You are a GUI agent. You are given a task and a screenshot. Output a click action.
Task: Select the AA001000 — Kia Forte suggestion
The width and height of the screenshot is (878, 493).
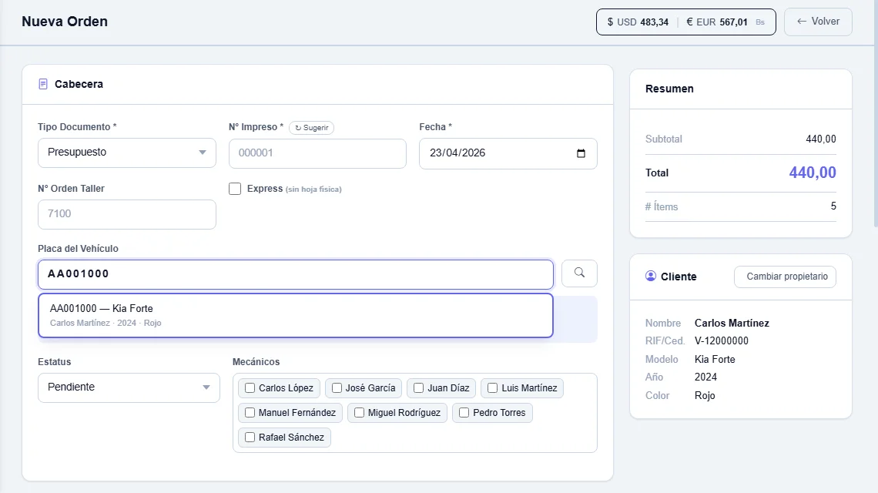tap(296, 315)
